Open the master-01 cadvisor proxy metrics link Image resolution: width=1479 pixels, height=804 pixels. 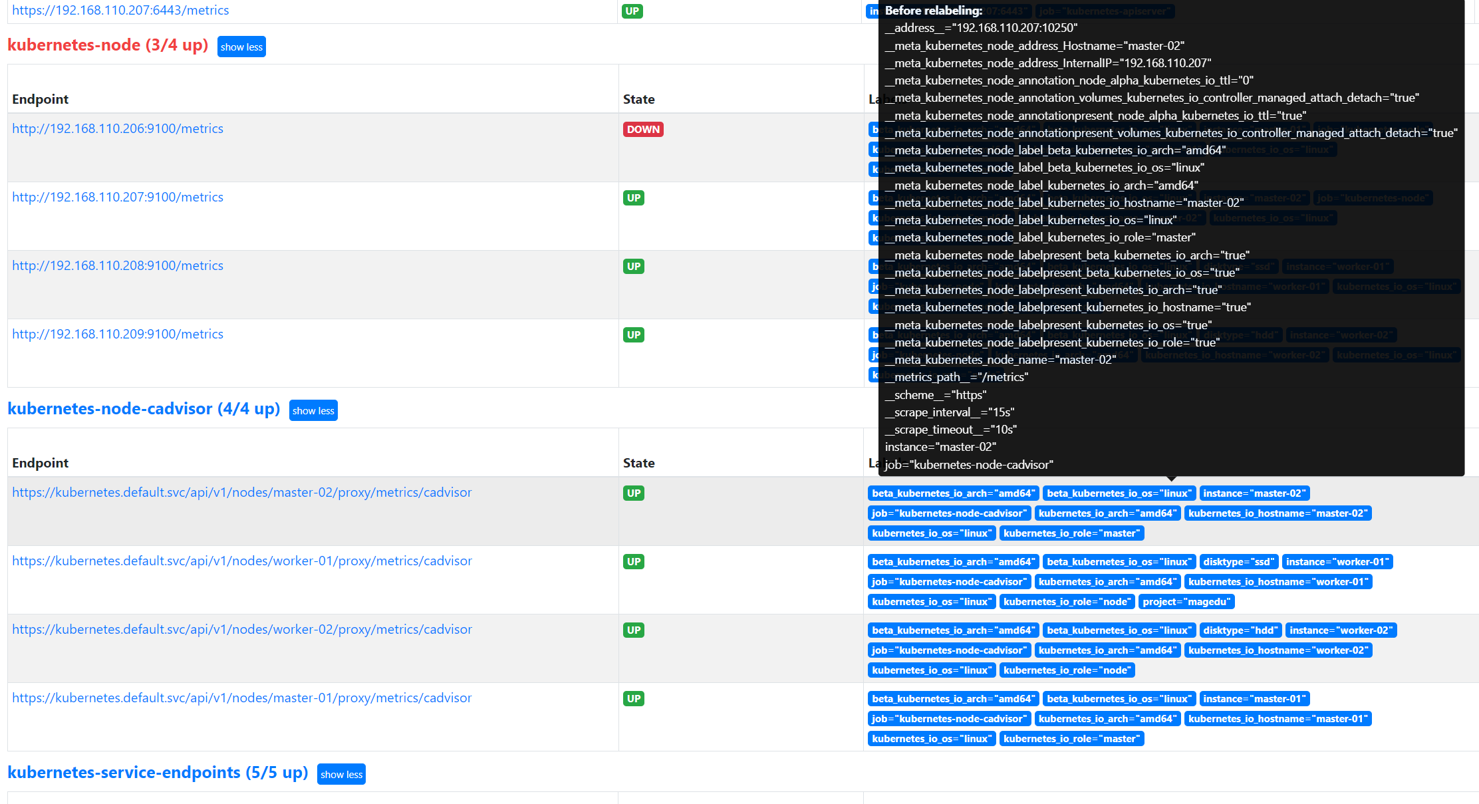tap(241, 698)
